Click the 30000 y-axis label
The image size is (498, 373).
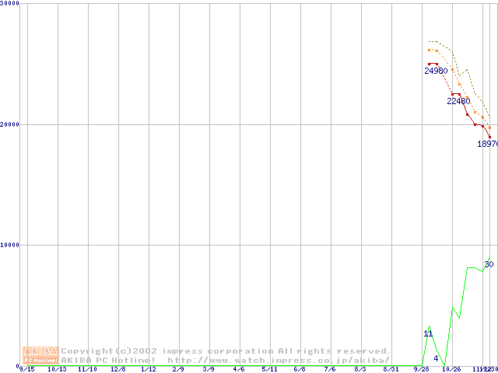[11, 4]
